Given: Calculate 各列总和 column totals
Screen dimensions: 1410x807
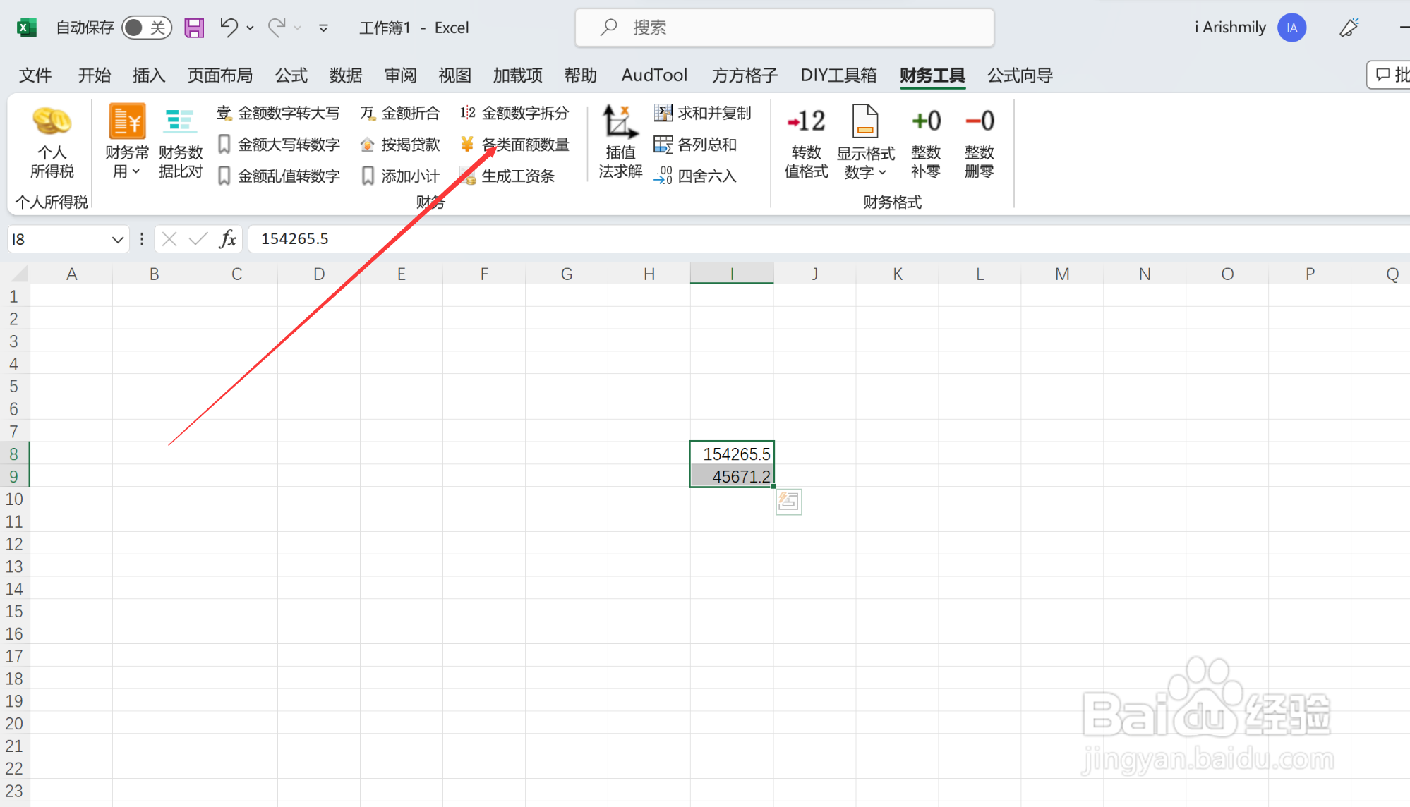Looking at the screenshot, I should pos(696,145).
